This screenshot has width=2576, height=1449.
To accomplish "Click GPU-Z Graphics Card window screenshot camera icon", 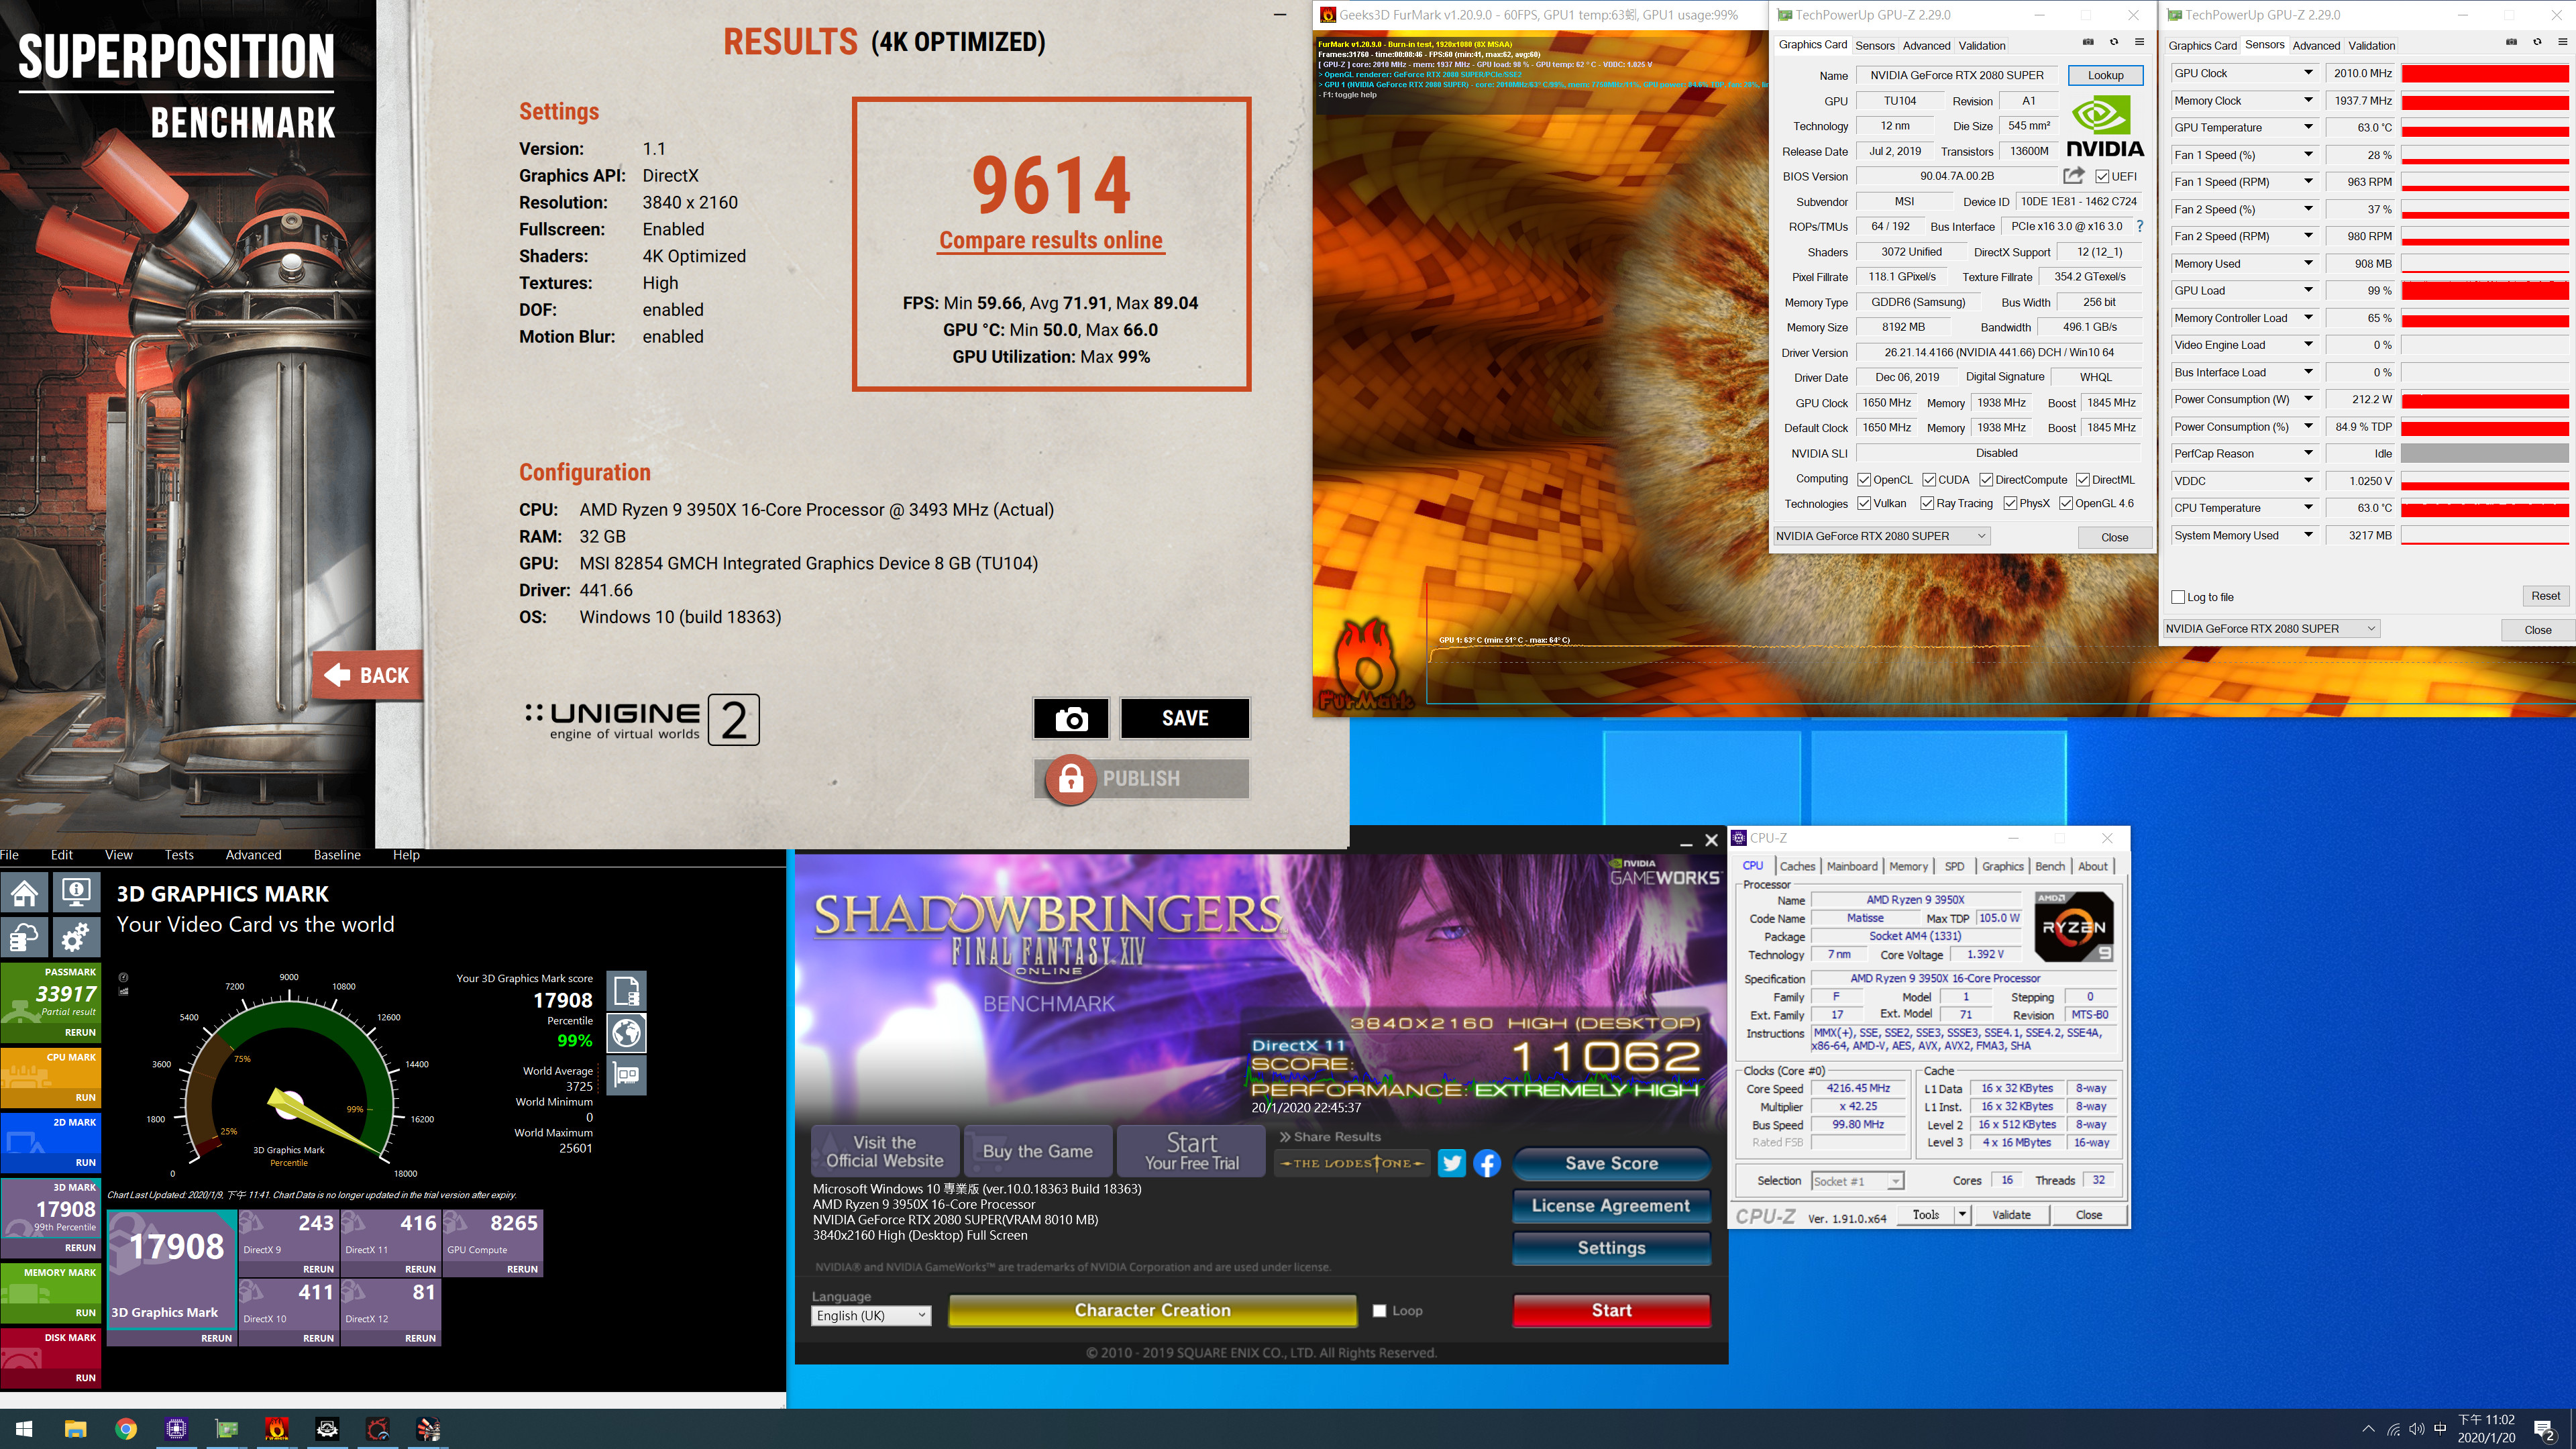I will click(2088, 42).
